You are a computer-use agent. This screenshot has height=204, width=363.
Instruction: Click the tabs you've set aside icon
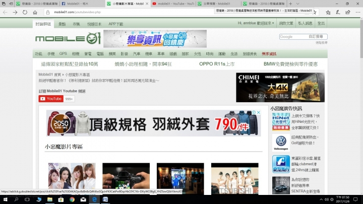point(4,4)
